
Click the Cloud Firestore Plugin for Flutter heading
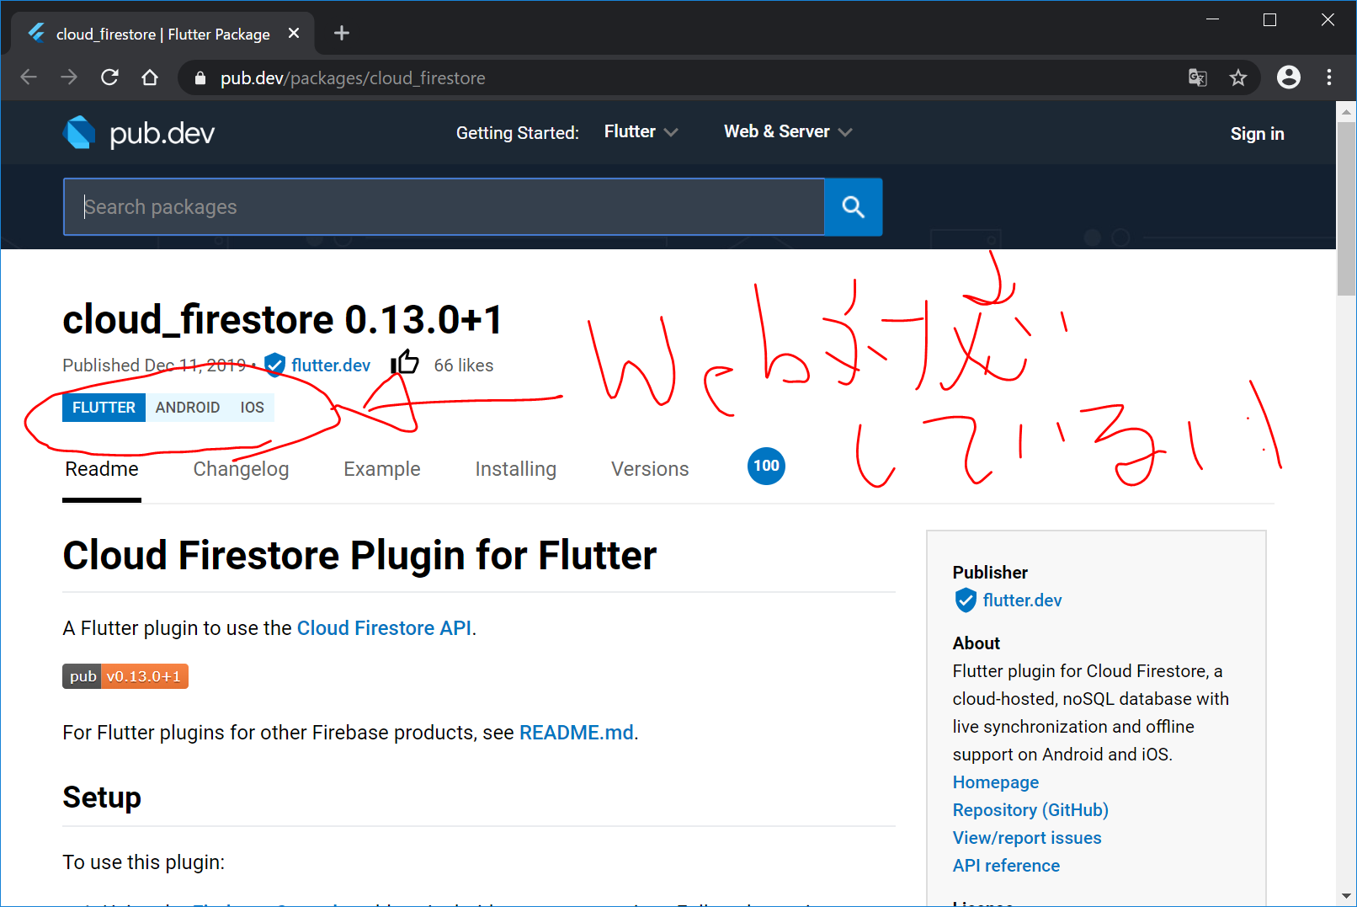tap(359, 556)
